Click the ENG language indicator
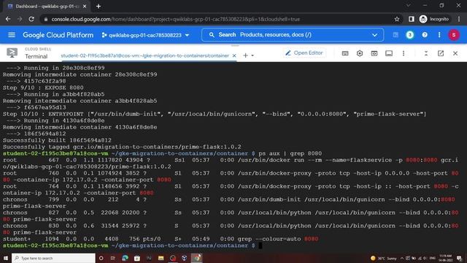This screenshot has height=263, width=467. pos(433,258)
